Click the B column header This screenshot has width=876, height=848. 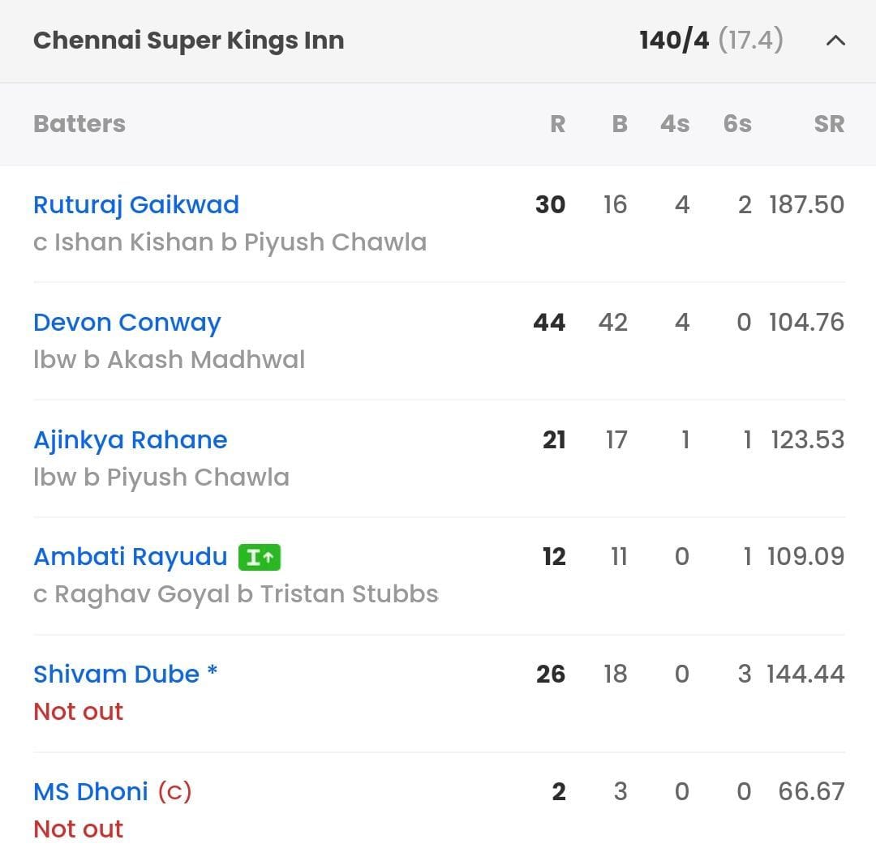619,124
